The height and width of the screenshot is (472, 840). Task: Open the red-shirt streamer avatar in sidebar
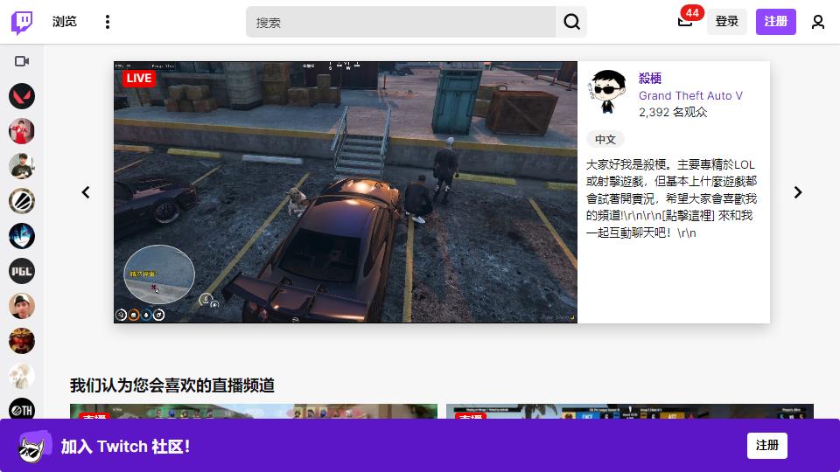pyautogui.click(x=22, y=131)
